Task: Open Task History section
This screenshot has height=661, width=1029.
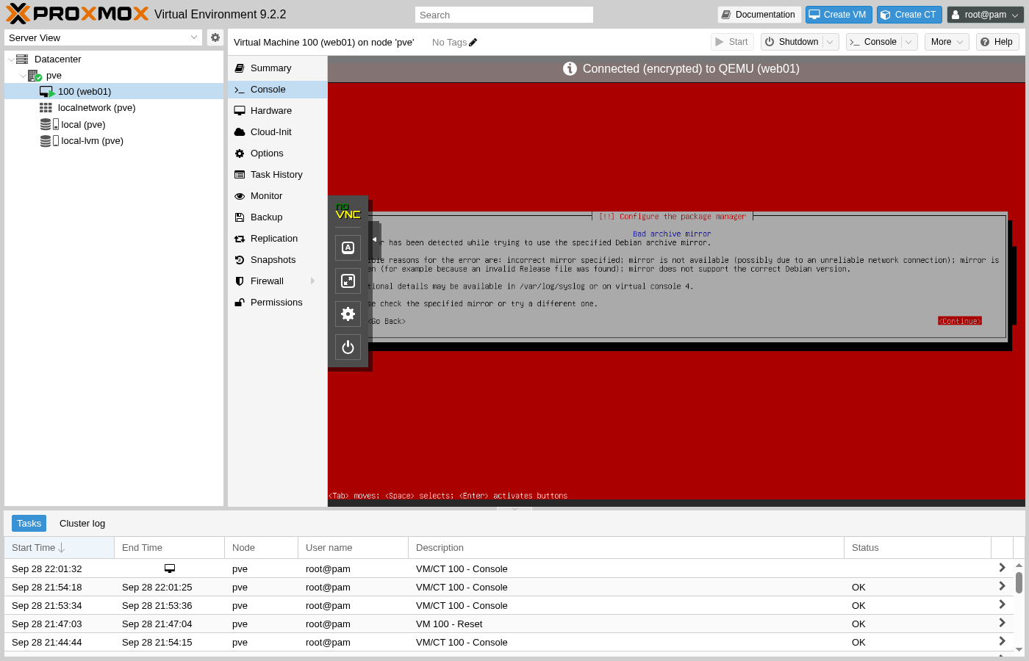Action: click(x=277, y=175)
